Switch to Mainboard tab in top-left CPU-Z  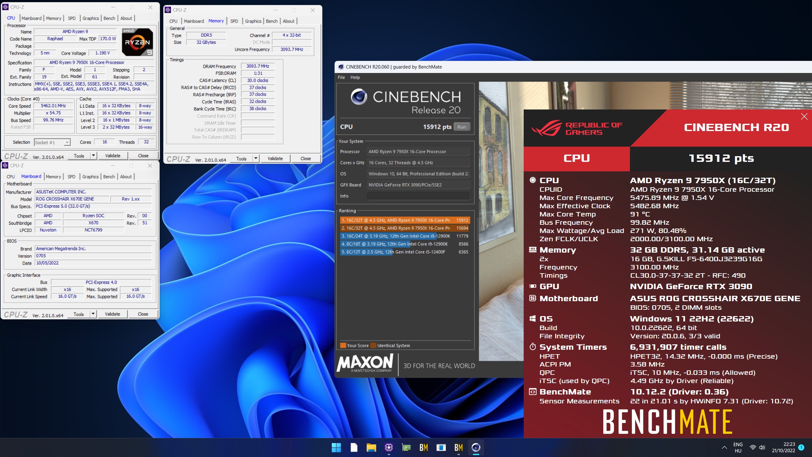(31, 18)
